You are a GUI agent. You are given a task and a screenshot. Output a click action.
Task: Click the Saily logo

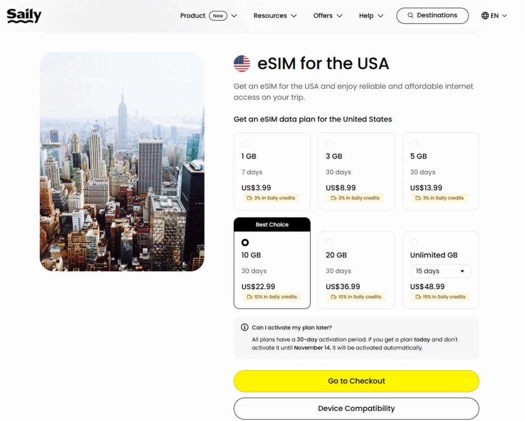[24, 15]
